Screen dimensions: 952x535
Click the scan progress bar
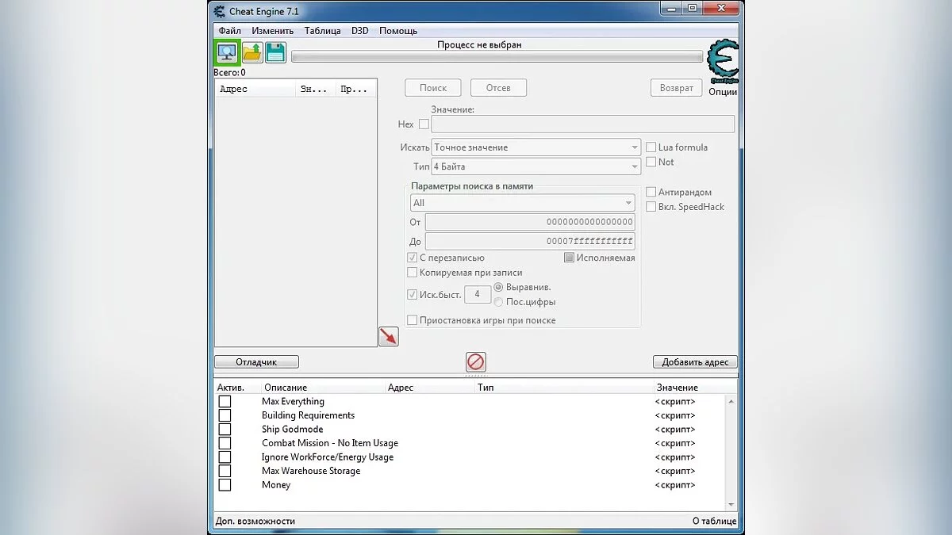point(497,57)
